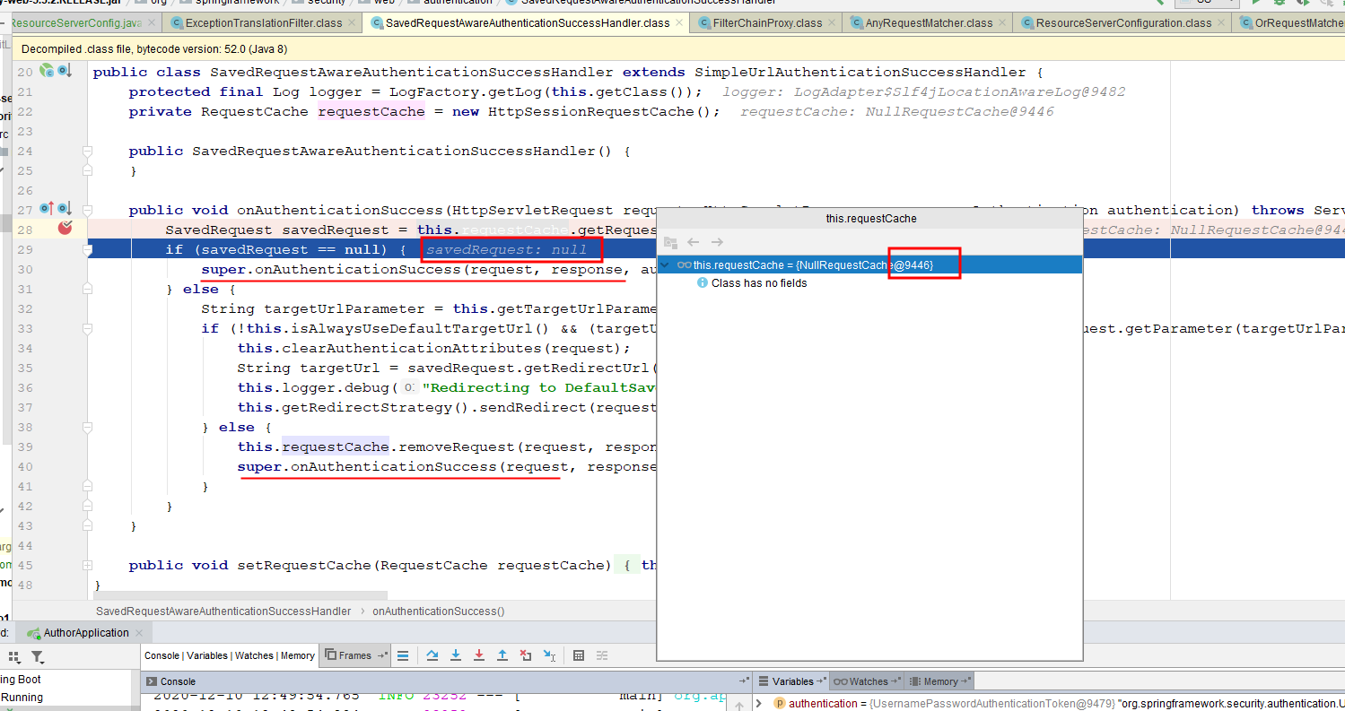1345x711 pixels.
Task: Open Console | Variables | Watches | Memory tab
Action: click(230, 655)
